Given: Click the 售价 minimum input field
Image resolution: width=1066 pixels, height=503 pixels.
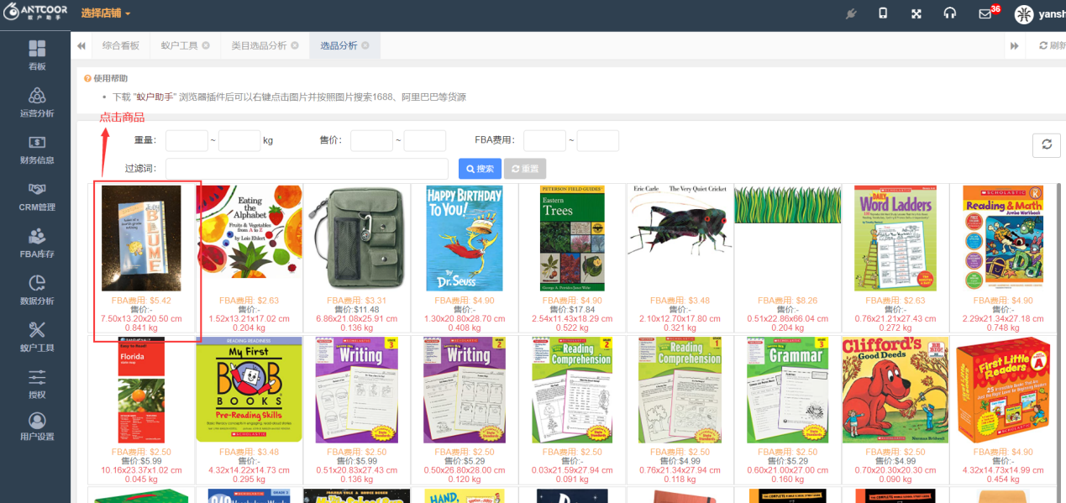Looking at the screenshot, I should 371,140.
